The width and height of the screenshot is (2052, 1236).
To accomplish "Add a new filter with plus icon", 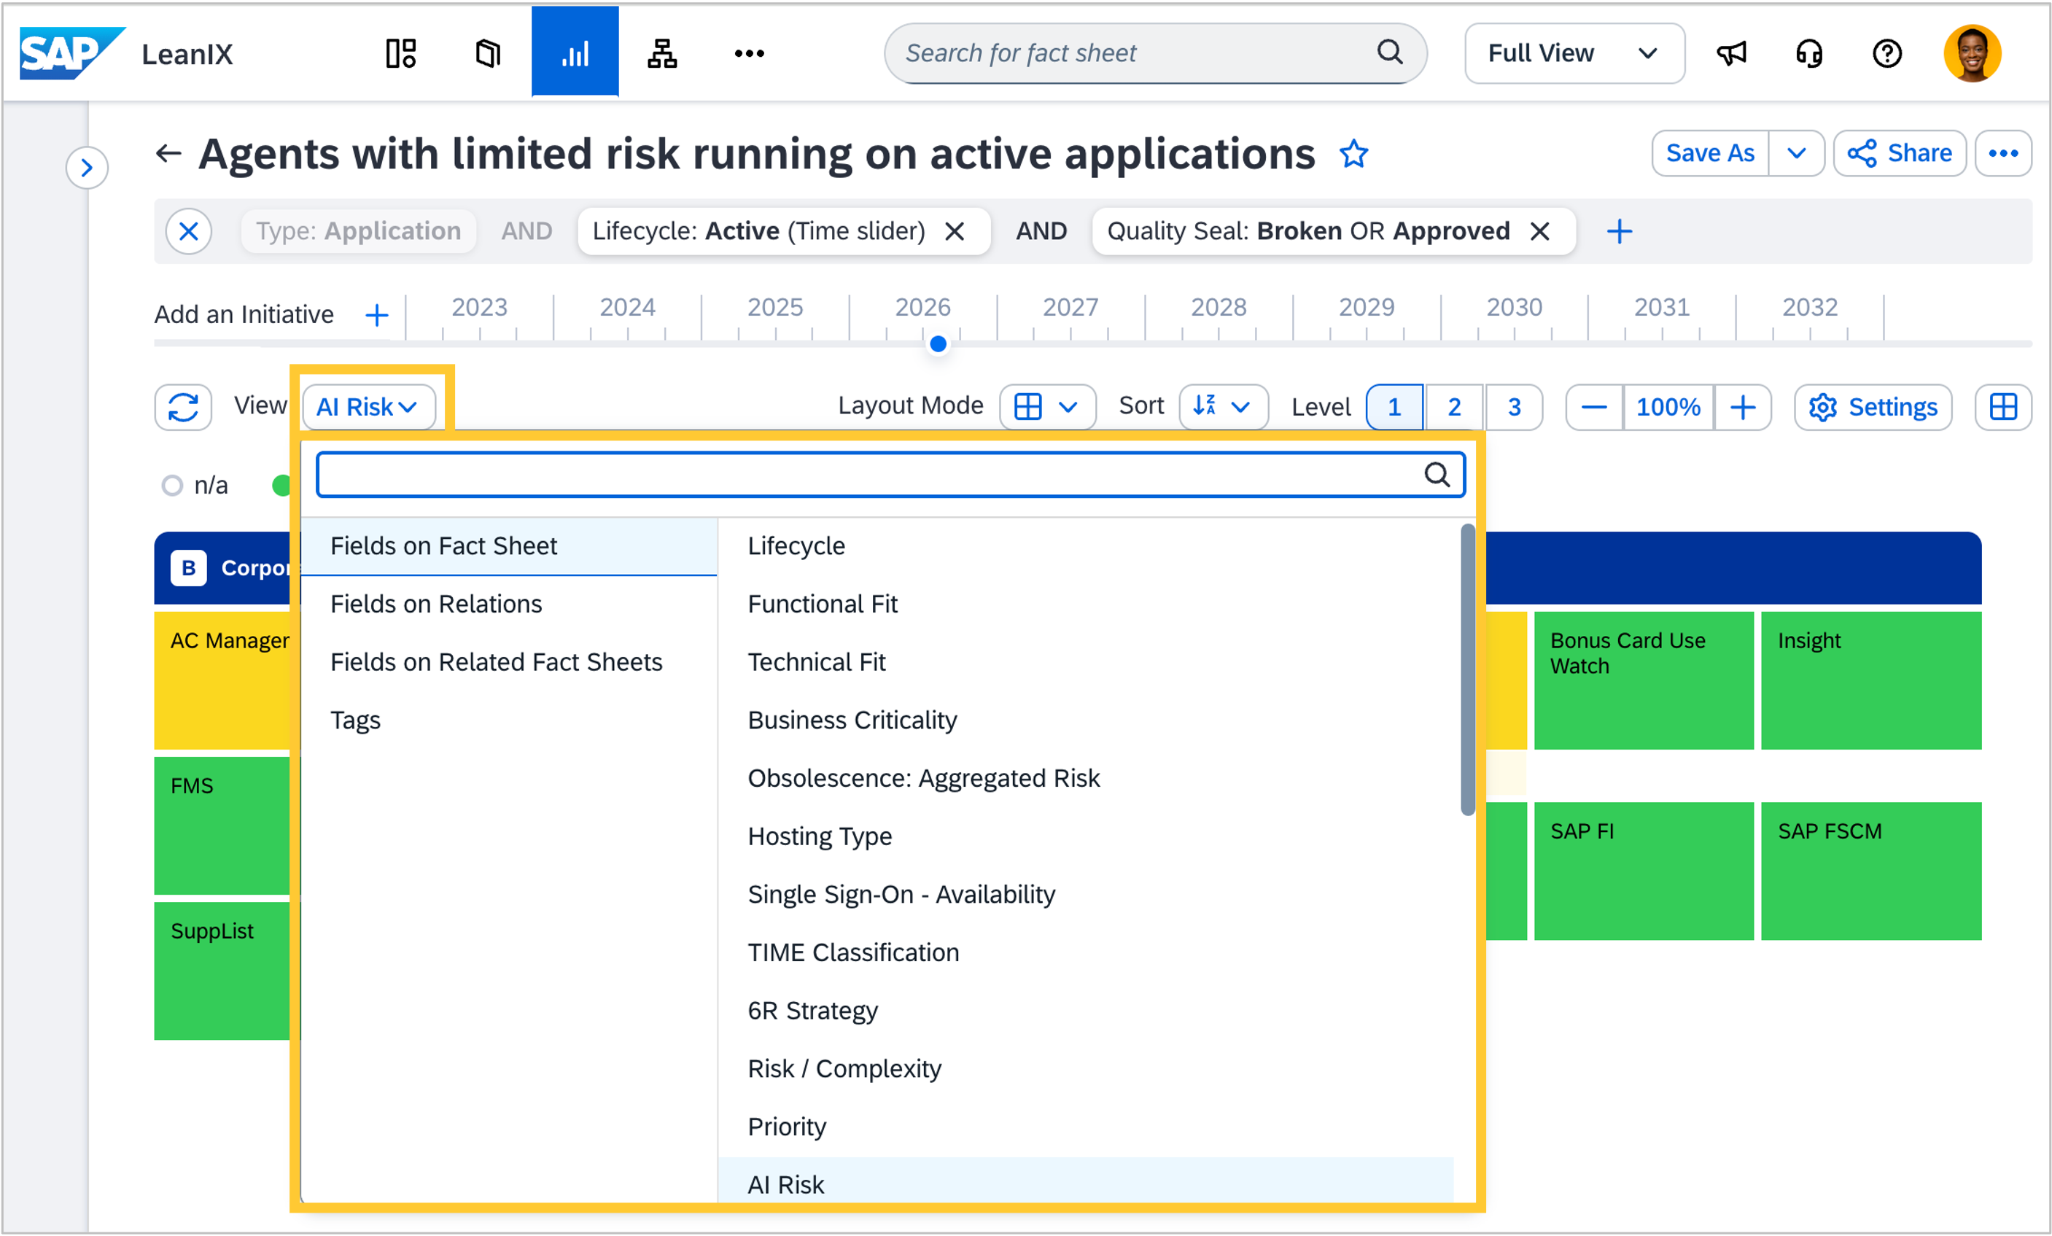I will coord(1619,230).
